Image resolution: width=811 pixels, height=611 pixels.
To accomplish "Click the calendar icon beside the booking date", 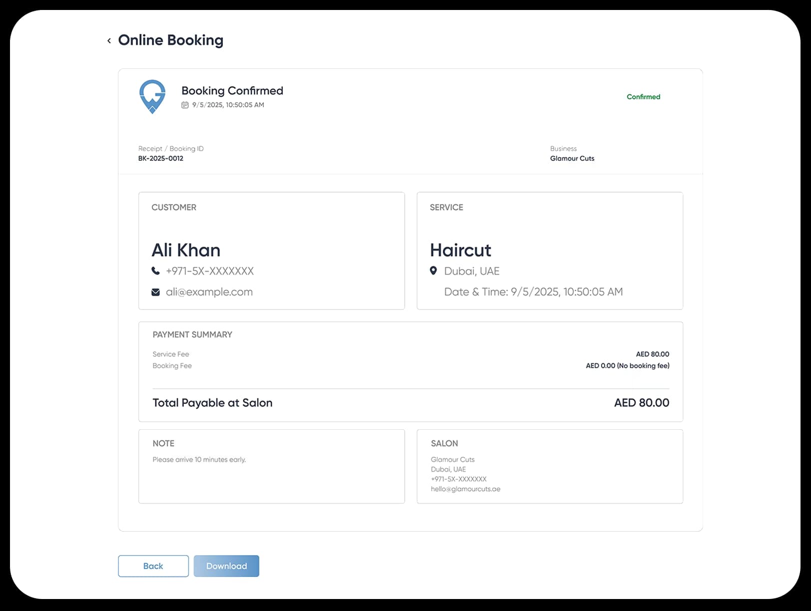I will [184, 105].
